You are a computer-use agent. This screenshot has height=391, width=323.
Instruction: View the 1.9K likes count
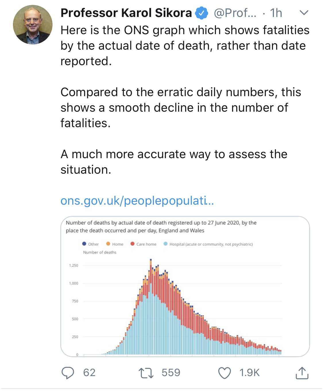(x=249, y=373)
